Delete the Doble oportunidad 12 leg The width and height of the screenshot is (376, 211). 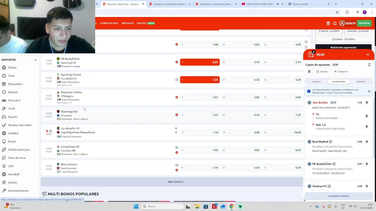(367, 116)
